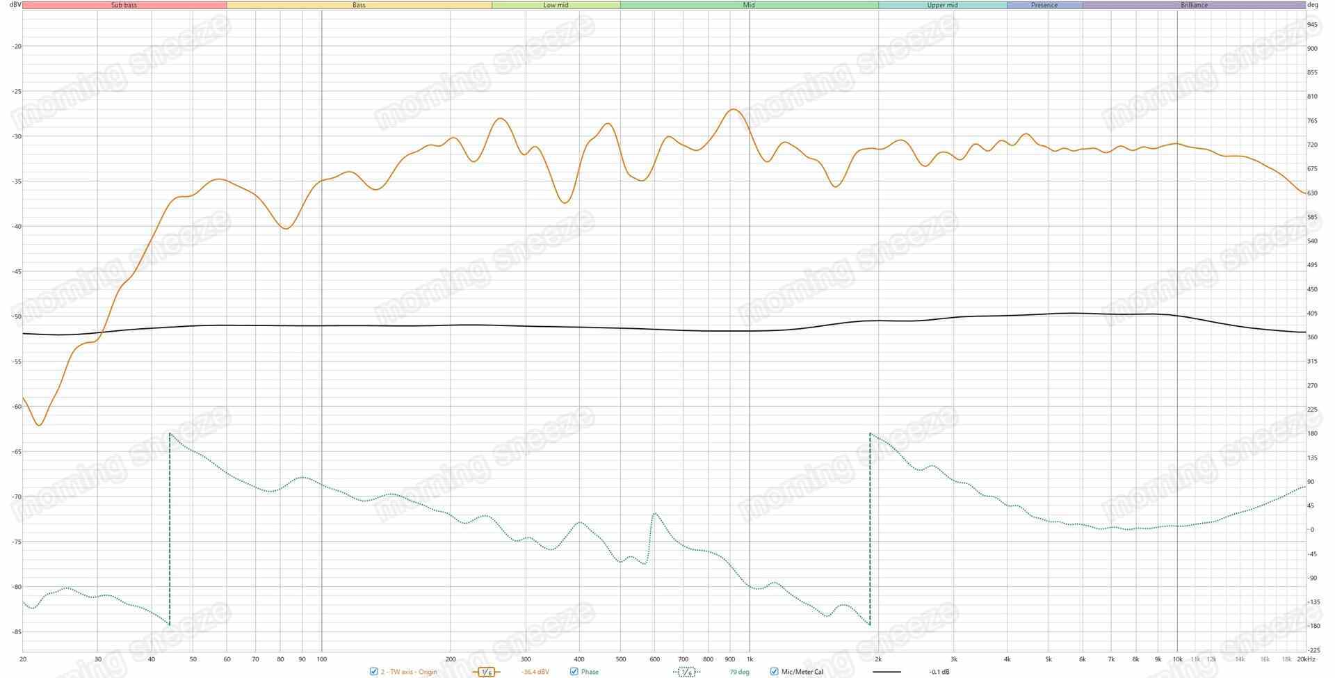The width and height of the screenshot is (1335, 678).
Task: Click the Phase legend label
Action: 590,672
